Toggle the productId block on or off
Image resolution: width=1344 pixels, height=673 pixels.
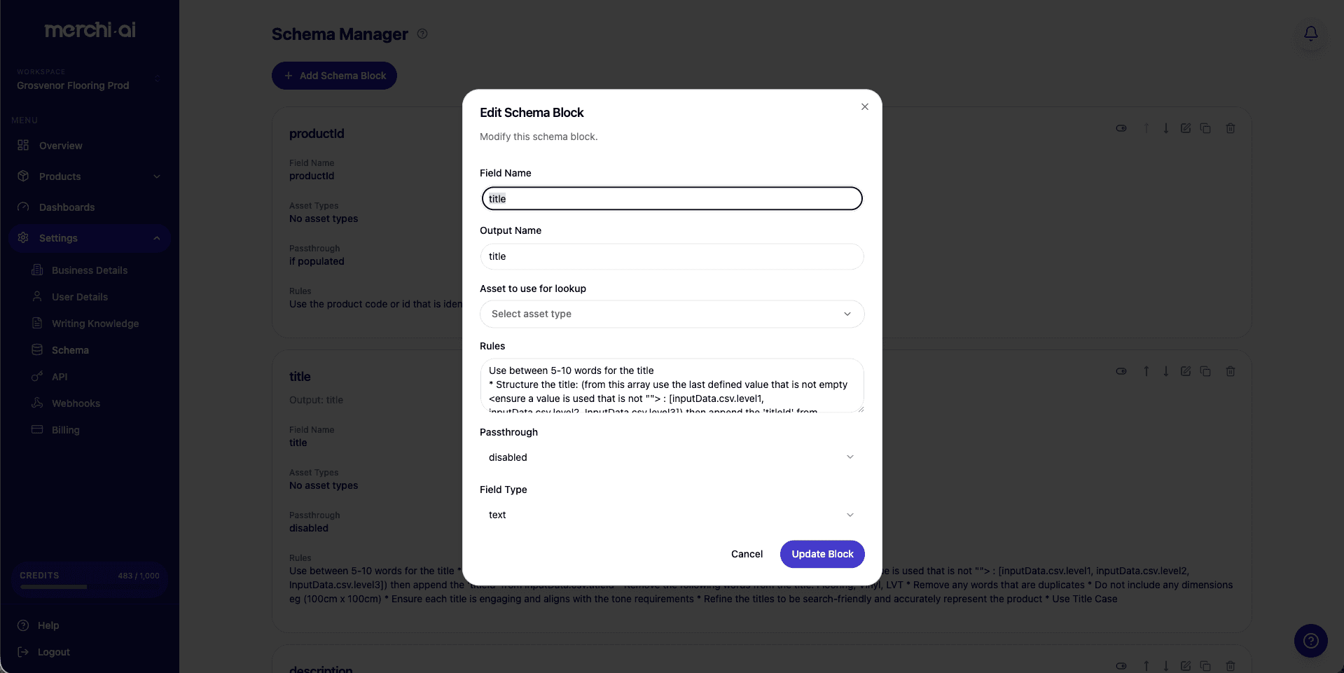[x=1121, y=128]
